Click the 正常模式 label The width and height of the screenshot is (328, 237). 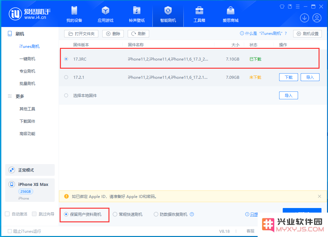point(26,170)
